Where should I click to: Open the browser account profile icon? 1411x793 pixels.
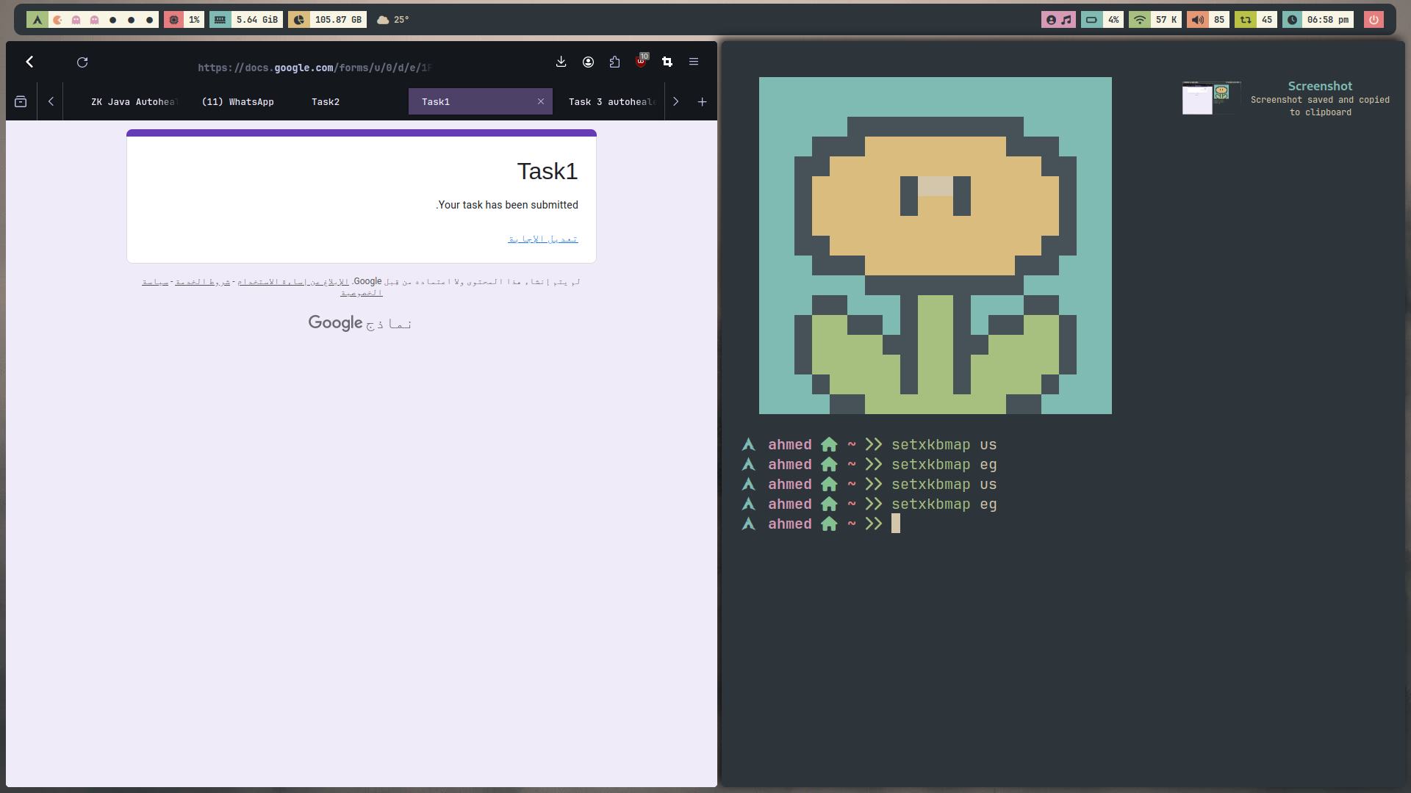(588, 62)
